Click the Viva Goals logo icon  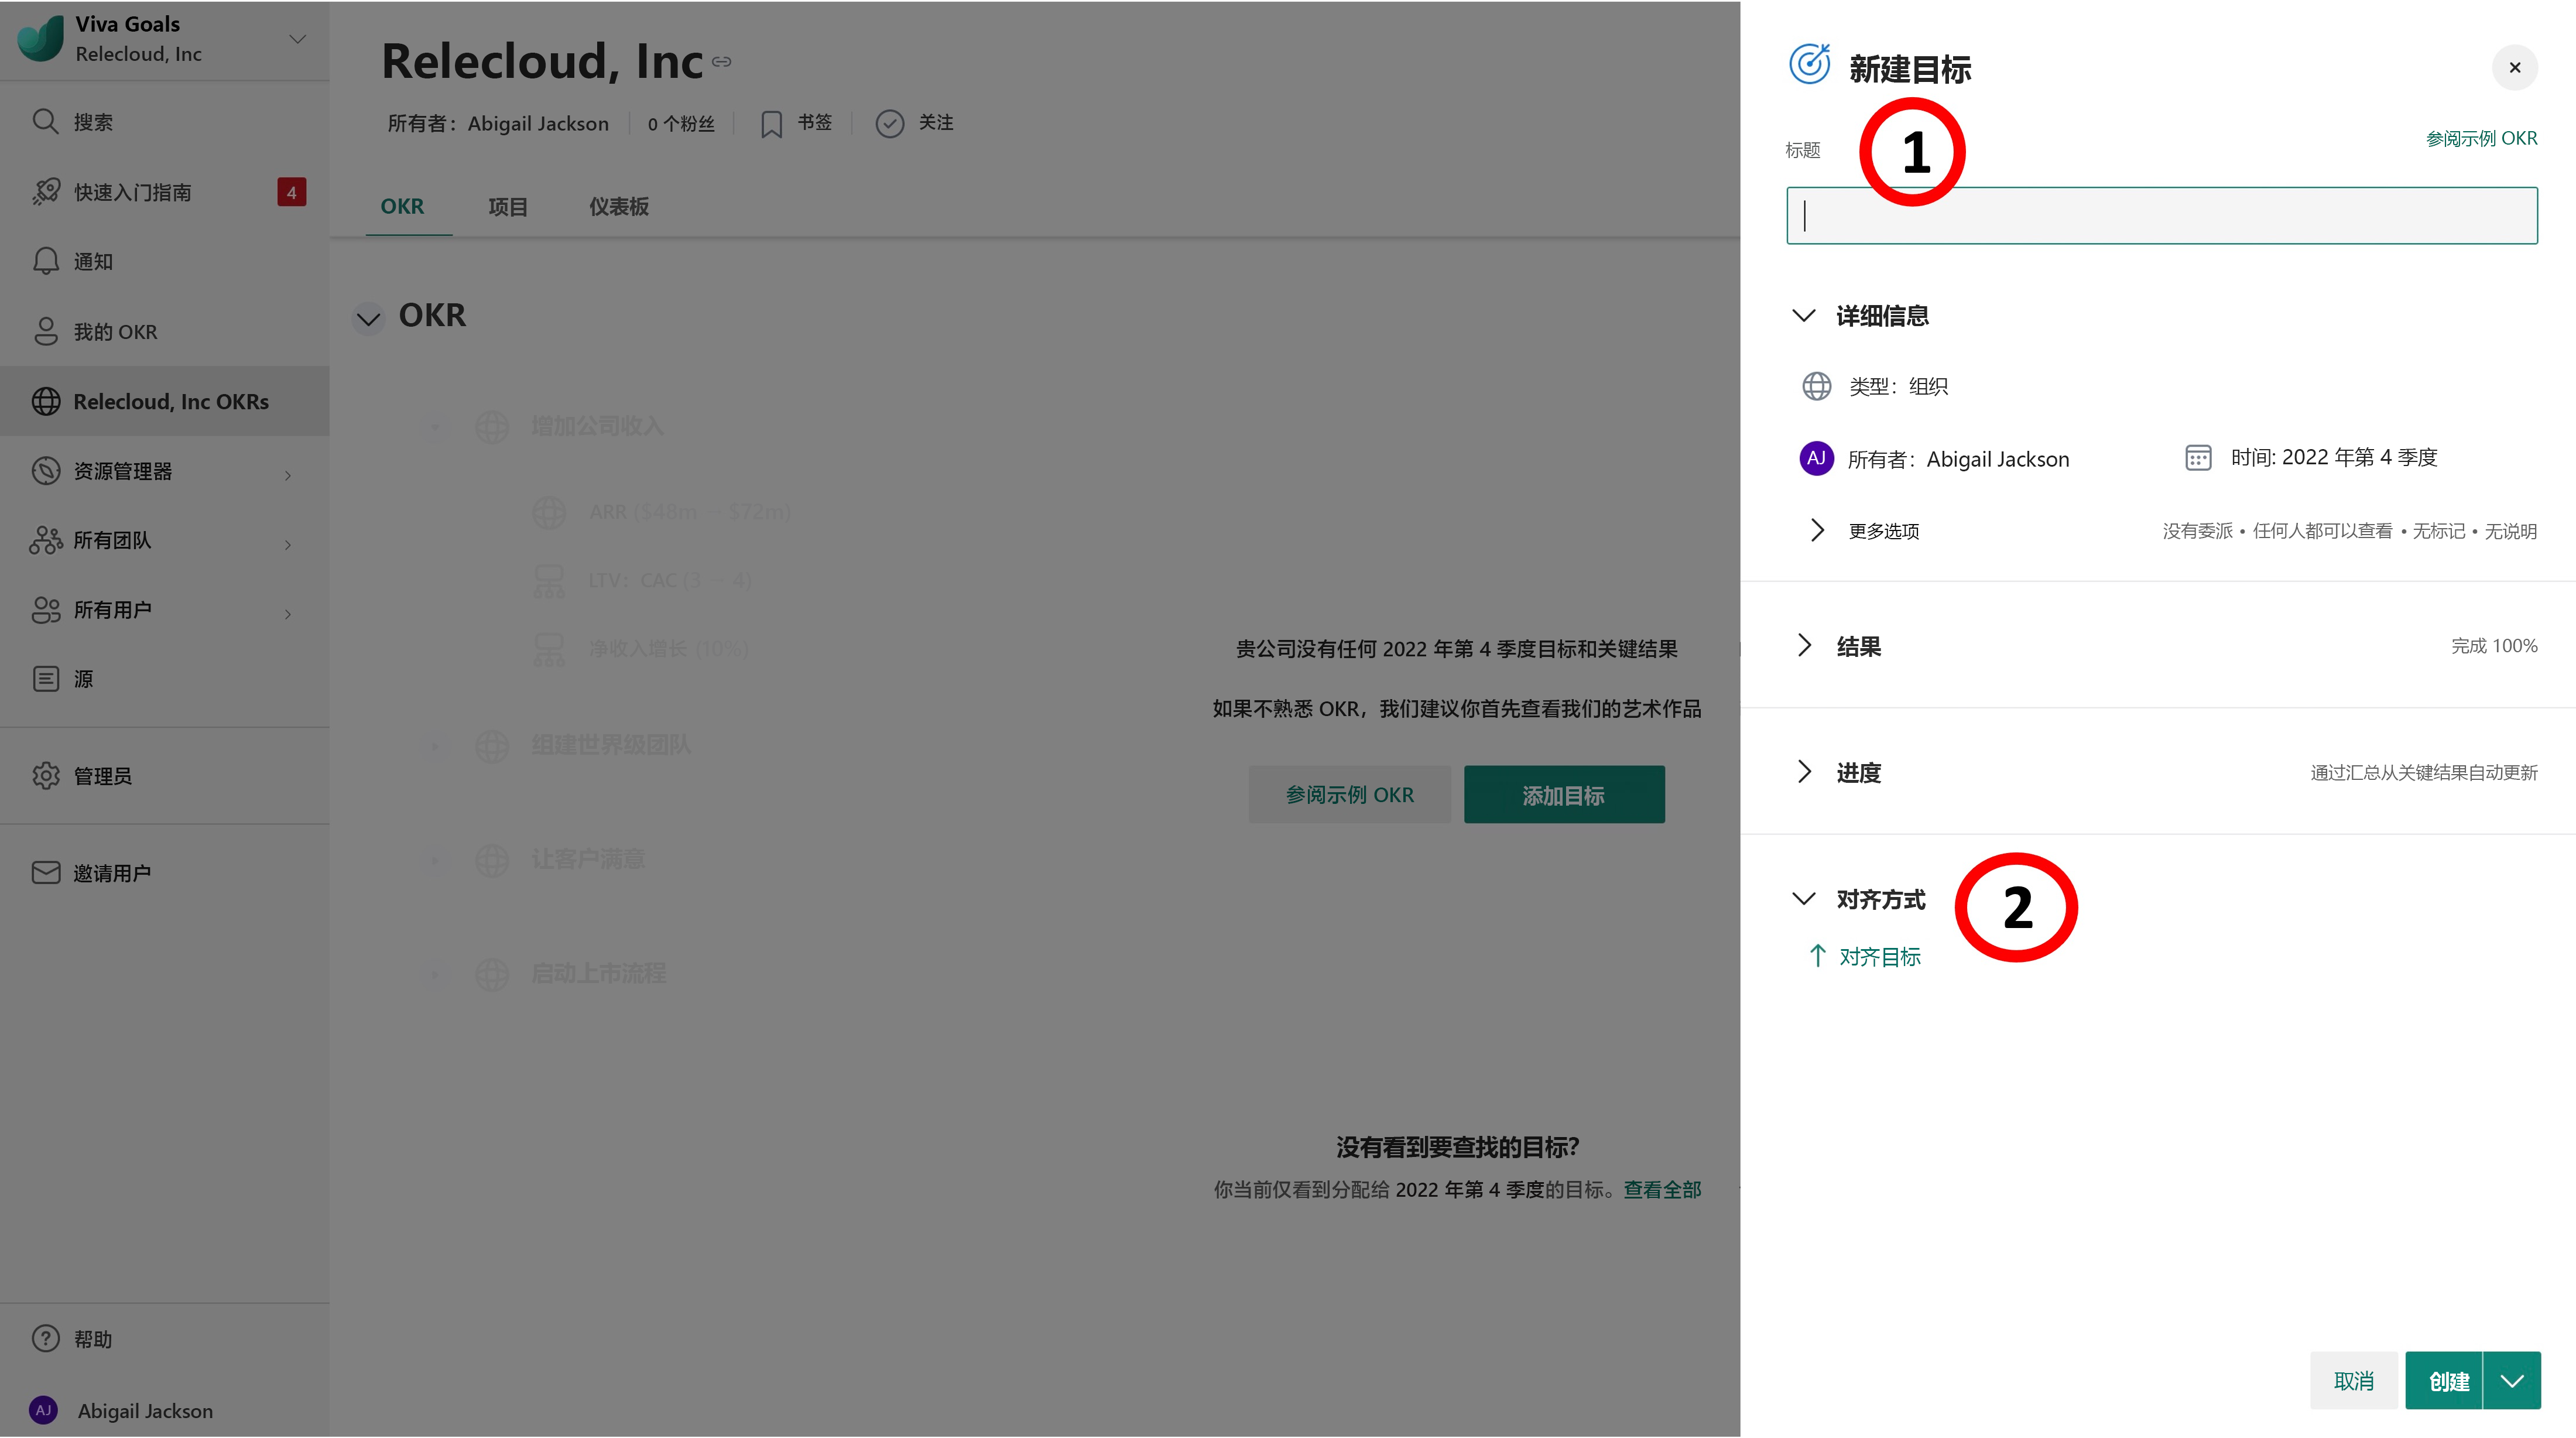(41, 39)
